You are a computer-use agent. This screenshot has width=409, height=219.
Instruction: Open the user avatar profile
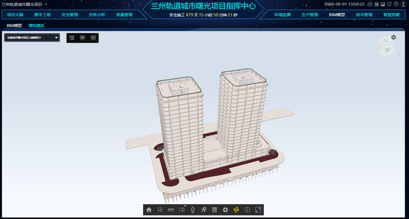tap(403, 4)
